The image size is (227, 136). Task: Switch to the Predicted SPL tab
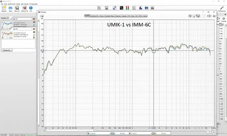point(94,16)
